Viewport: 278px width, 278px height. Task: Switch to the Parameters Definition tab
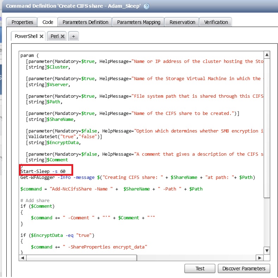86,22
